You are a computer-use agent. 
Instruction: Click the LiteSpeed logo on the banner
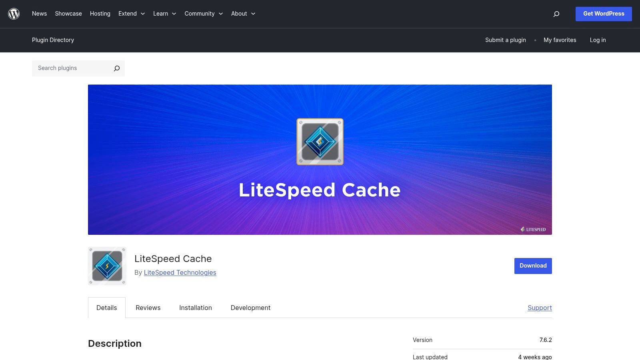tap(534, 229)
